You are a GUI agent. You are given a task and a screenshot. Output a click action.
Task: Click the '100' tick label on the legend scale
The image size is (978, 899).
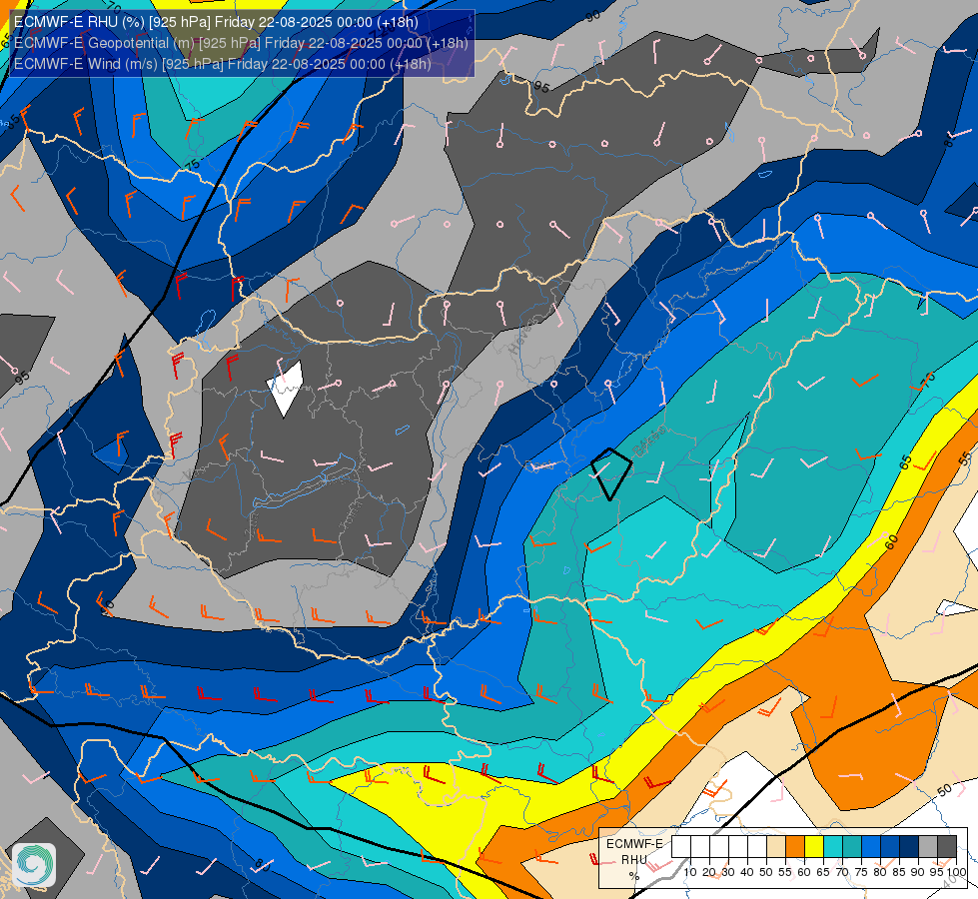click(956, 872)
